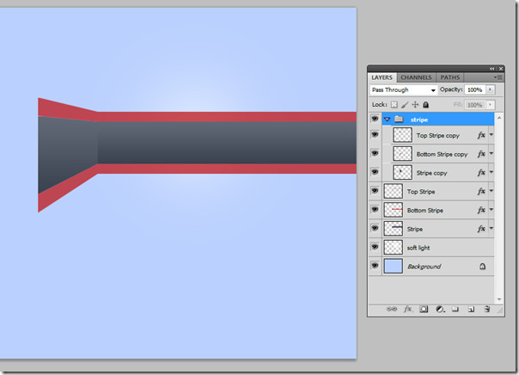
Task: Click the Opacity value field
Action: pyautogui.click(x=474, y=89)
